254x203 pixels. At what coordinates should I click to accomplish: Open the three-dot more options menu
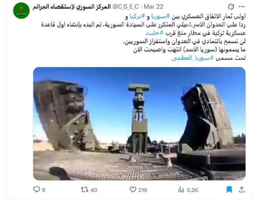click(242, 7)
